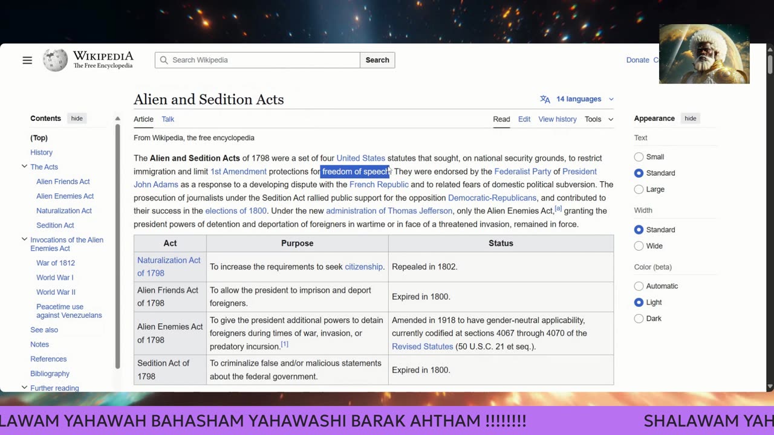Select Standard text size
The image size is (774, 435).
coord(639,173)
